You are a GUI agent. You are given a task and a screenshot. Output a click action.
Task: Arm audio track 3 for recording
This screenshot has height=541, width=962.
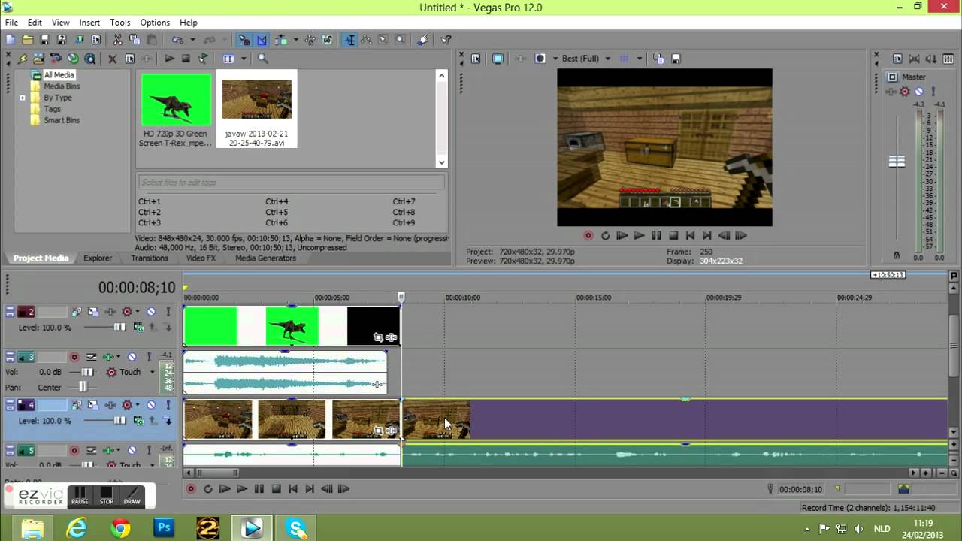(74, 357)
